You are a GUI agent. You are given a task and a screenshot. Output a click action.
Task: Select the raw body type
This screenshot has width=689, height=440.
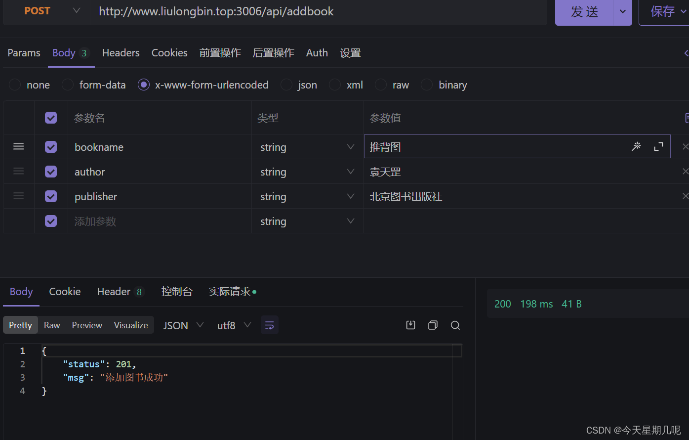(381, 85)
